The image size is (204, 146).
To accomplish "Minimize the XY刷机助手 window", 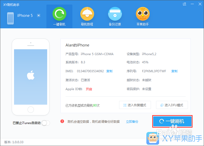I will [192, 4].
